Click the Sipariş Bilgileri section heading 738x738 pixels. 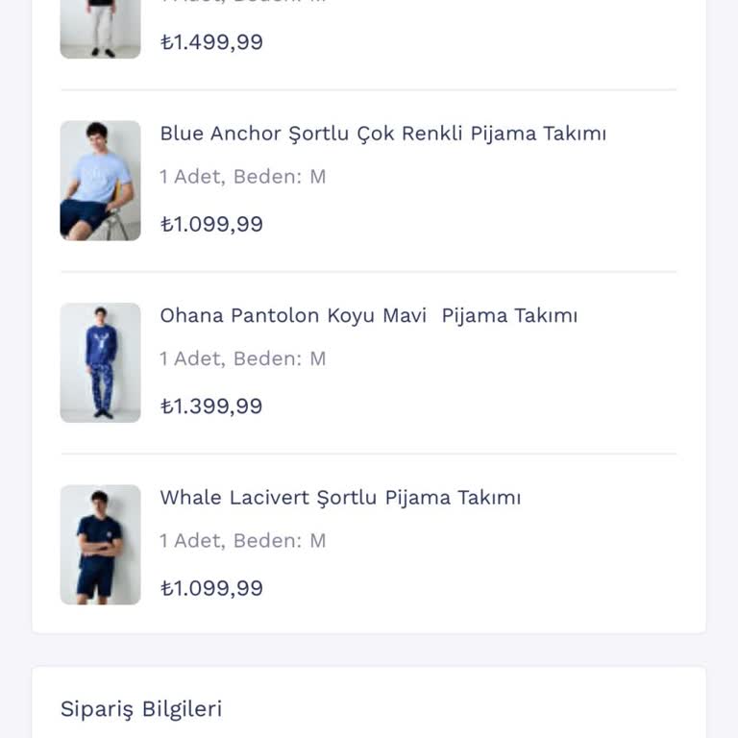(141, 709)
